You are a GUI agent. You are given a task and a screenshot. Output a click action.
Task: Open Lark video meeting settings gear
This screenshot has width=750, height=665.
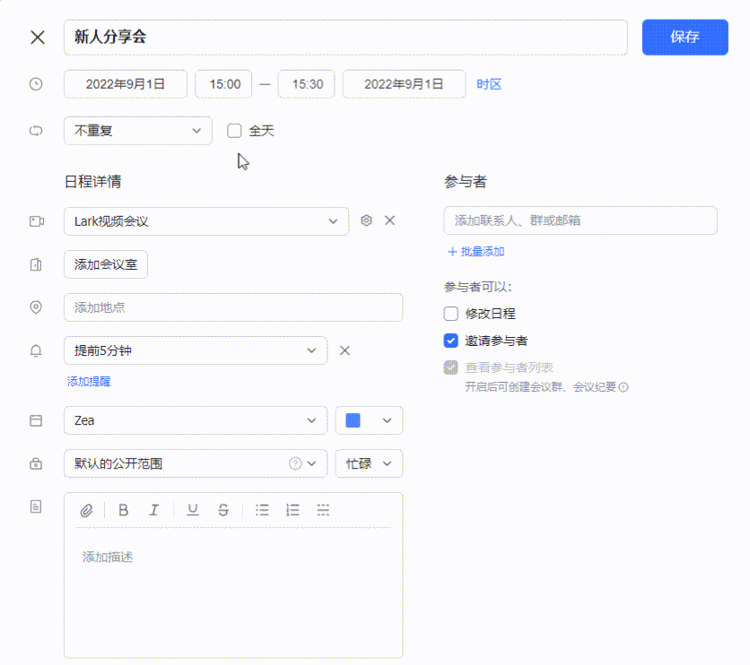366,220
